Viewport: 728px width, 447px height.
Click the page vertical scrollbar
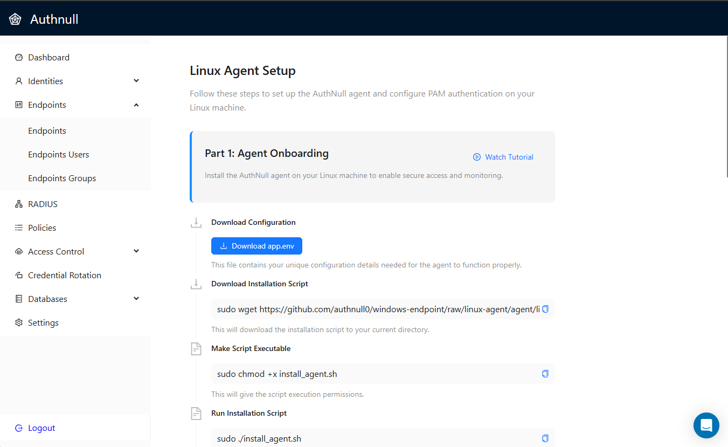point(726,108)
